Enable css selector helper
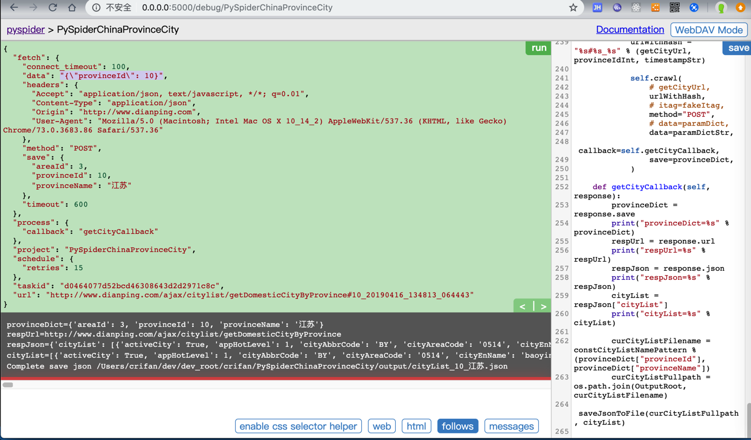This screenshot has width=751, height=440. (298, 426)
